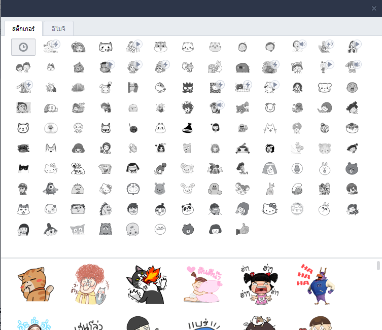
Task: Select the Tinker Bell sticker pack
Action: 297,148
